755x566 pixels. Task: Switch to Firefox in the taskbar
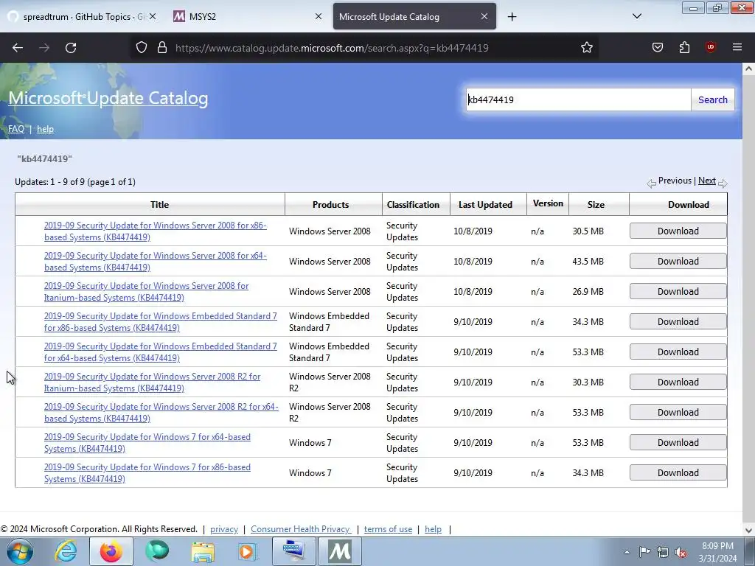[x=111, y=551]
